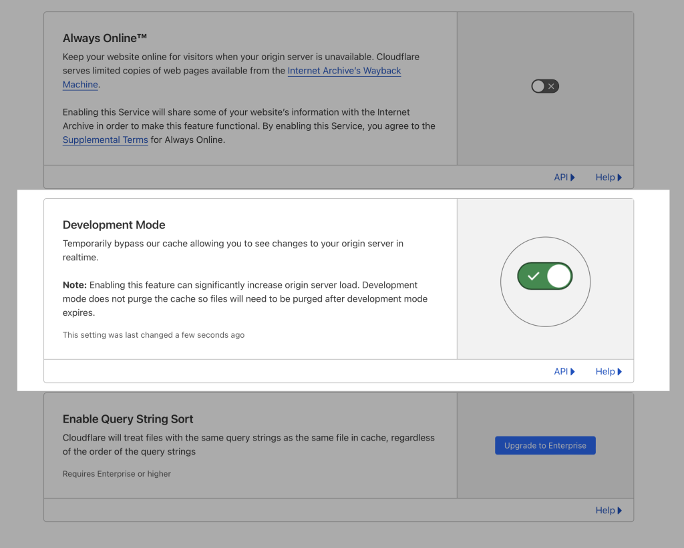The image size is (684, 548).
Task: Click the 'Temporarily bypass our cache' description
Action: [x=232, y=244]
